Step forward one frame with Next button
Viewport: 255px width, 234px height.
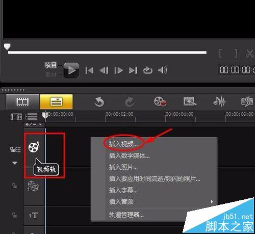tap(118, 70)
